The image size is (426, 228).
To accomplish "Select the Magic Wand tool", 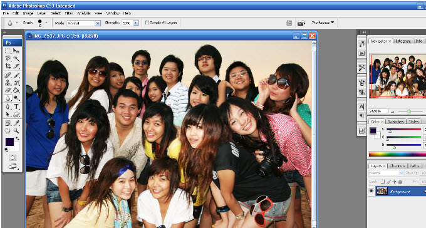I will (16, 58).
